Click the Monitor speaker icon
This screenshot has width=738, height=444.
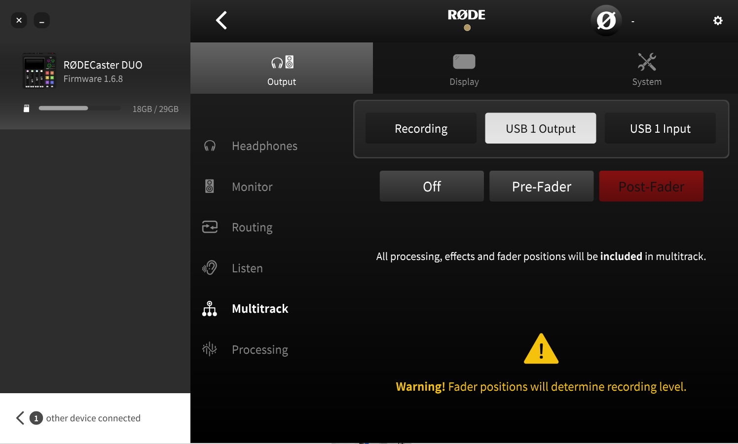coord(210,186)
